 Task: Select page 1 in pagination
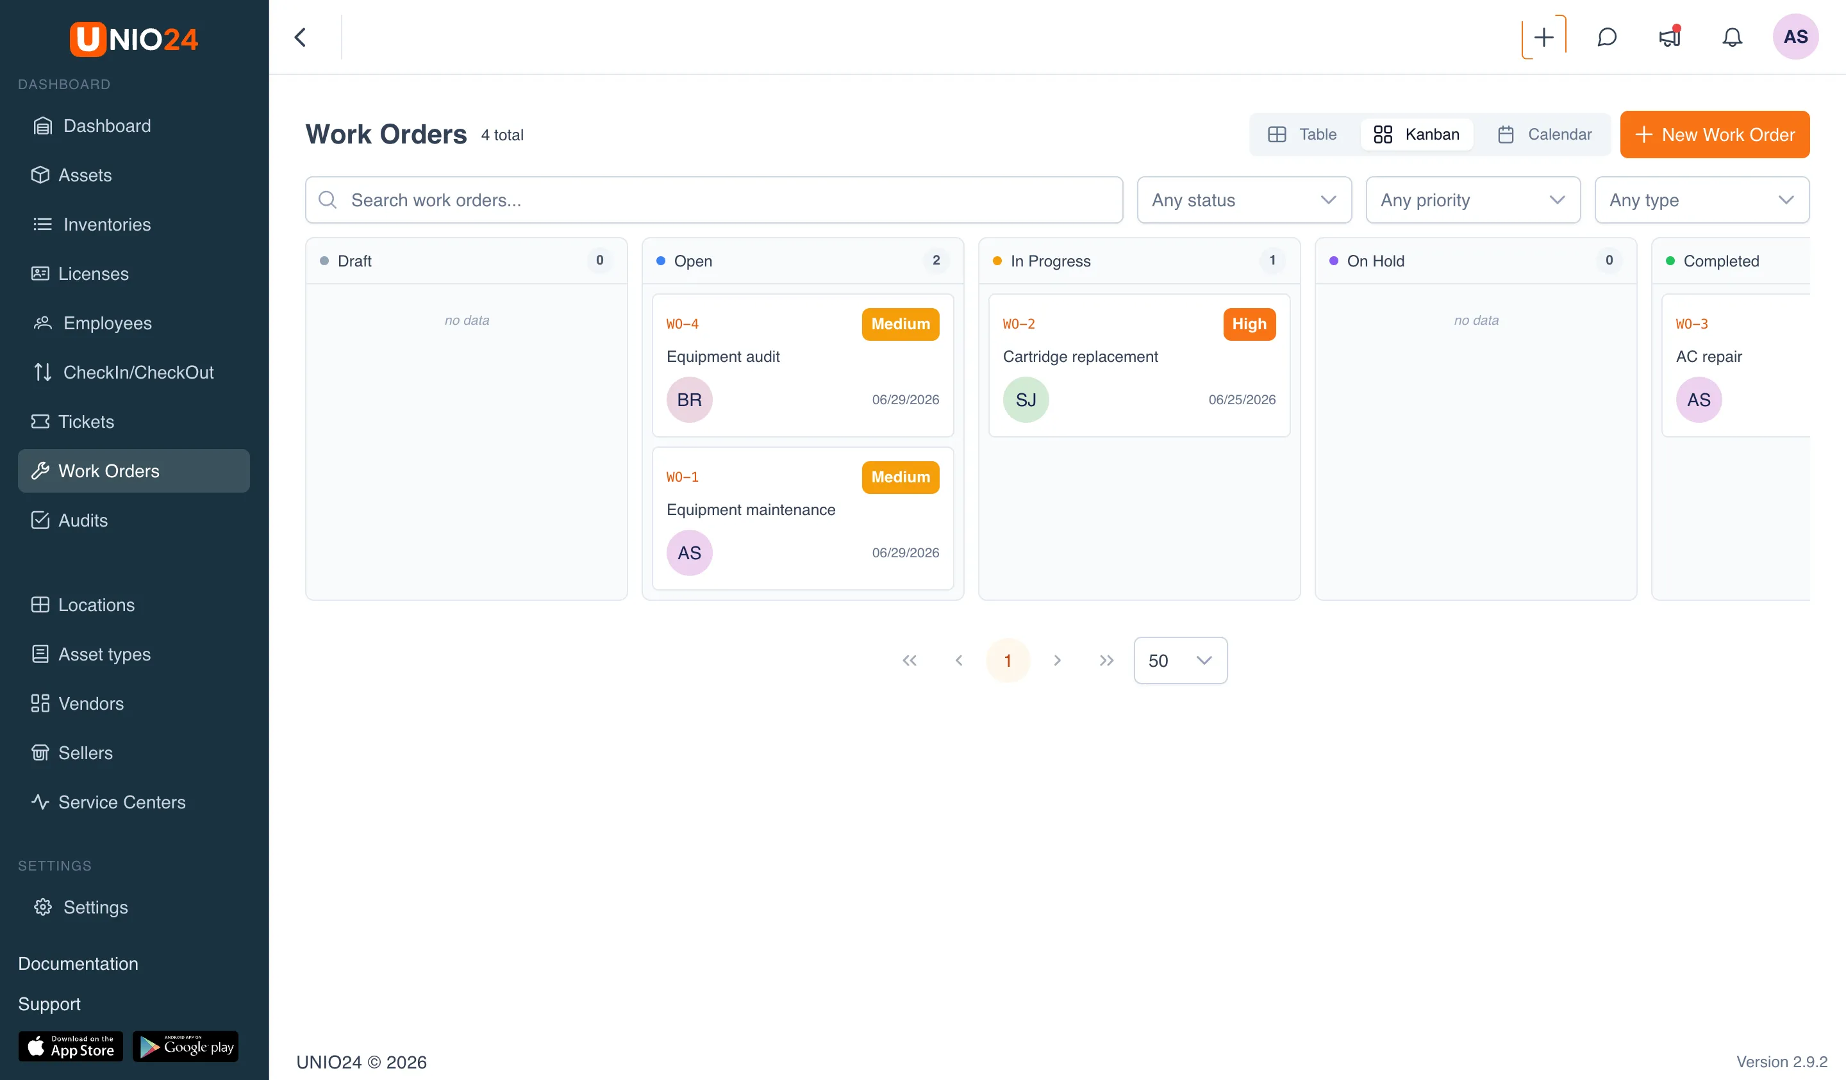(x=1008, y=660)
